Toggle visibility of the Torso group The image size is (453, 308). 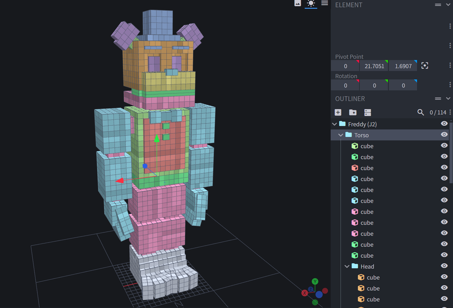(x=444, y=134)
